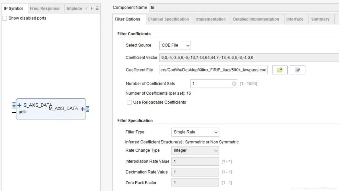Viewport: 339px width, 191px height.
Task: Open the Detailed Implementation tab
Action: tap(256, 19)
